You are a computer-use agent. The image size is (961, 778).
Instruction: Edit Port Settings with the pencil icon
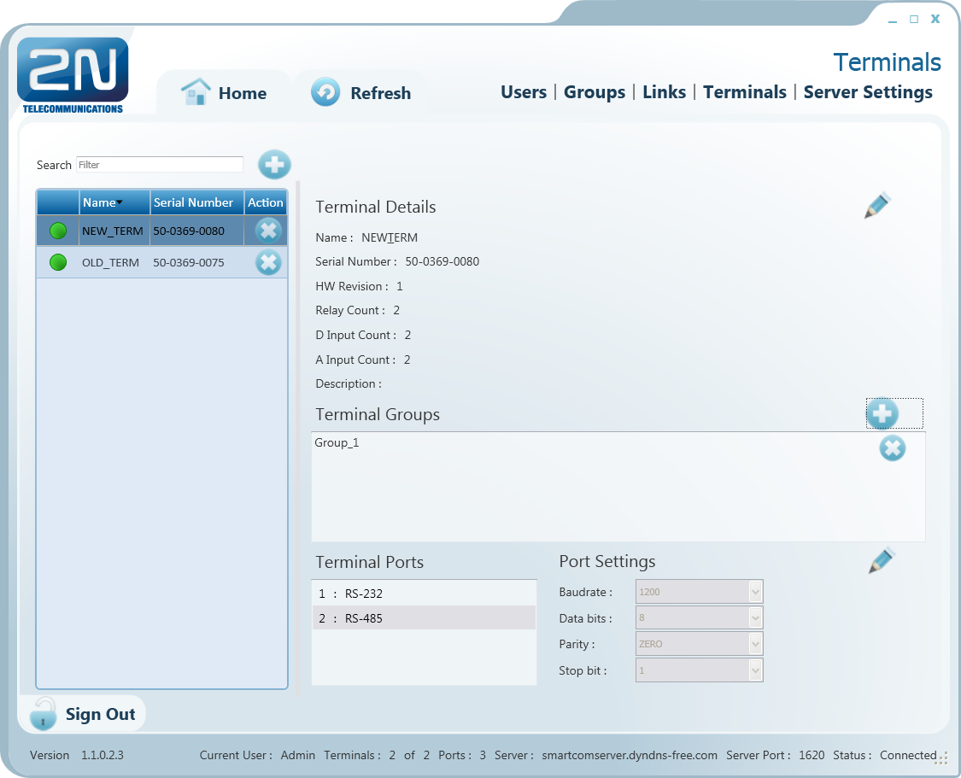882,560
